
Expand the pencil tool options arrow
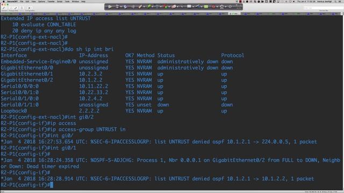coord(144,7)
